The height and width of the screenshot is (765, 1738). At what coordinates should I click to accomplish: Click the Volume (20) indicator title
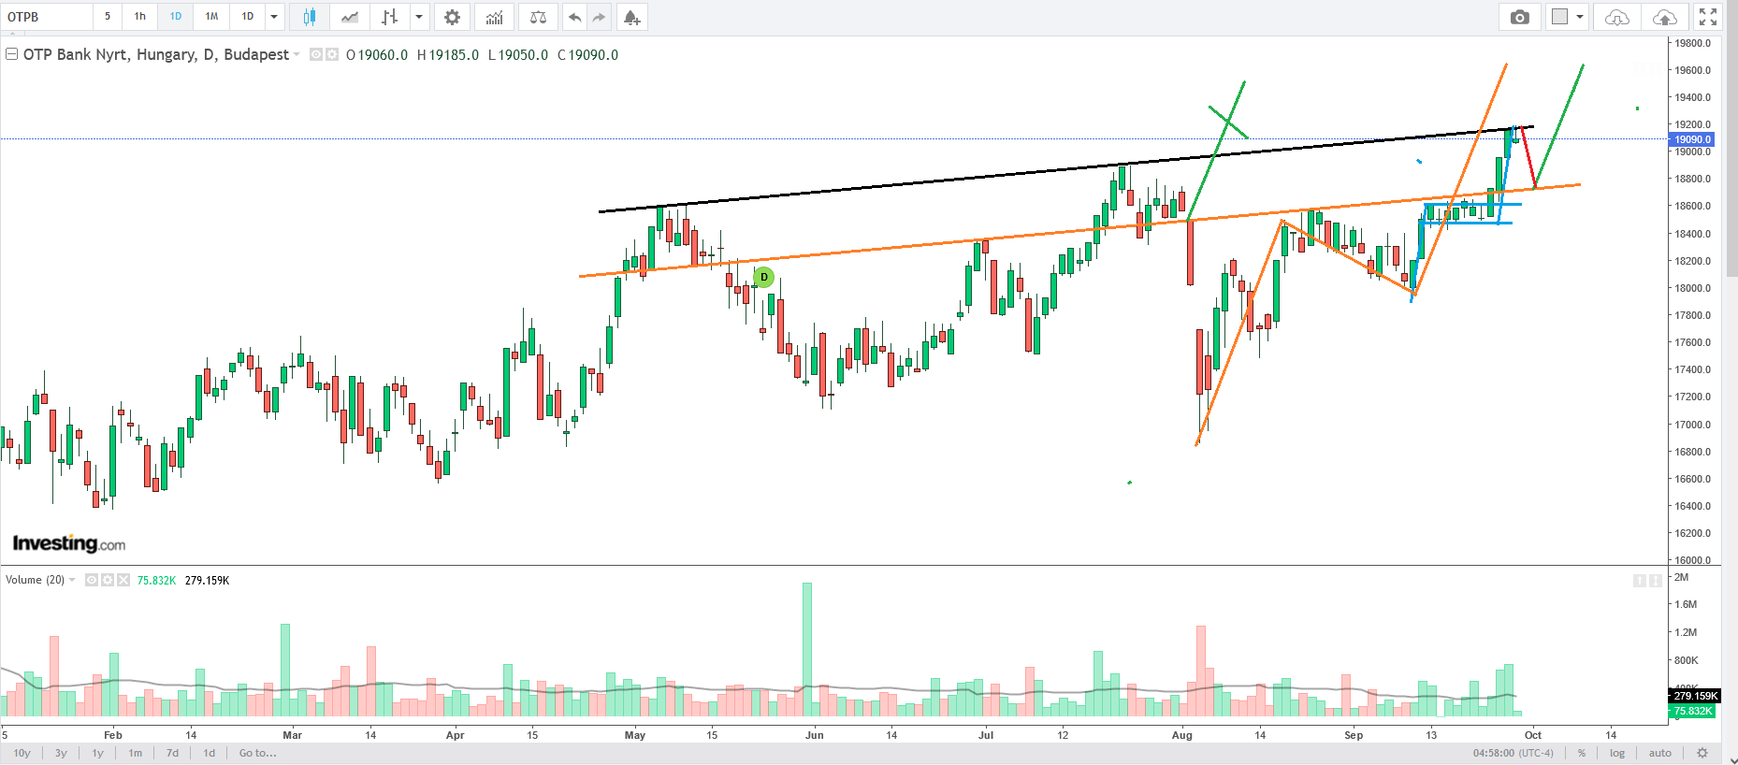point(35,580)
